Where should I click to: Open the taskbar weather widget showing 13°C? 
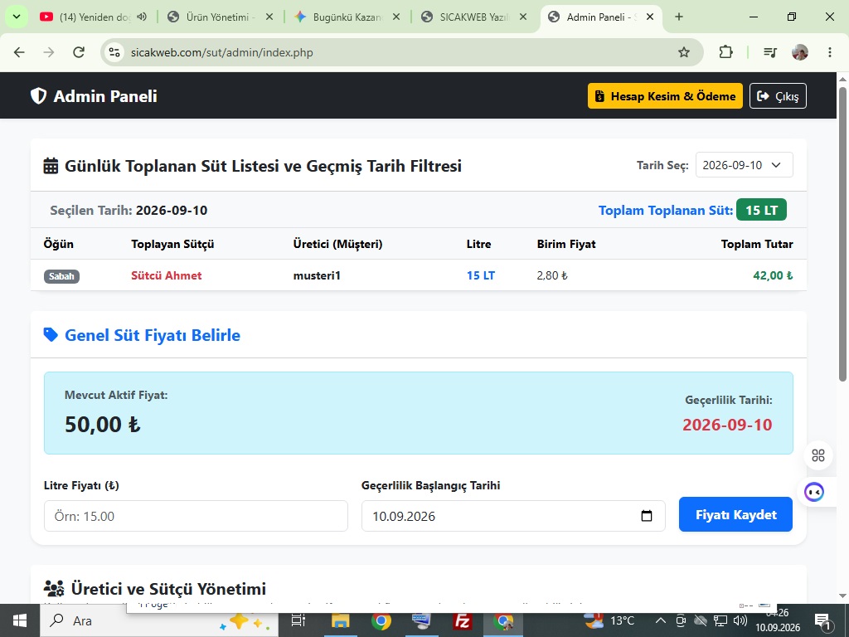609,620
